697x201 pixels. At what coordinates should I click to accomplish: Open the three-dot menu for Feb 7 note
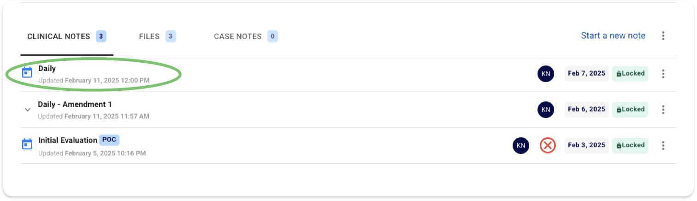pos(663,74)
